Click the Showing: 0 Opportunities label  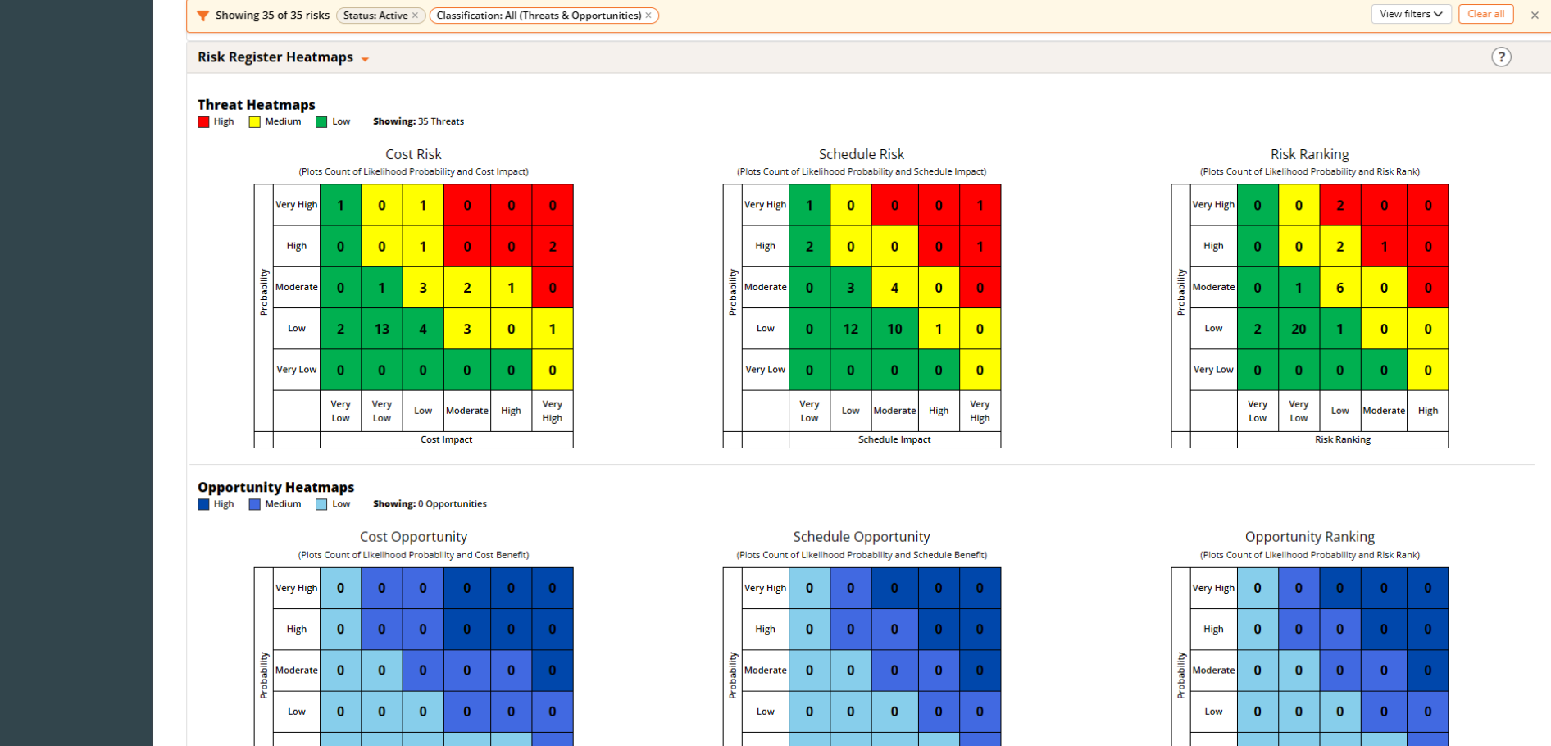430,504
